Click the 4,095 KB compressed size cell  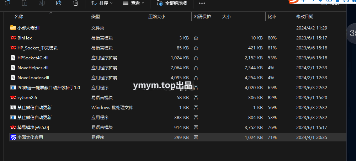(180, 78)
